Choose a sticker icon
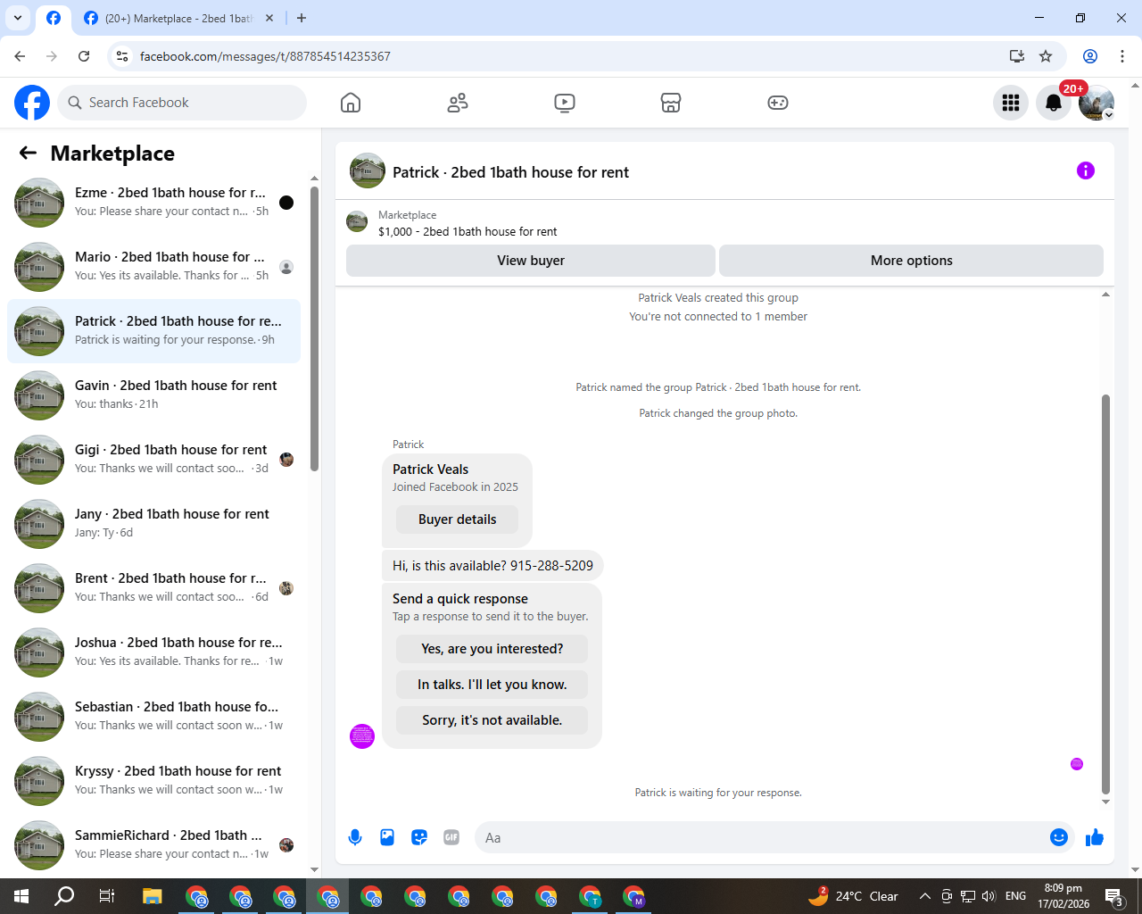This screenshot has width=1142, height=914. tap(419, 837)
